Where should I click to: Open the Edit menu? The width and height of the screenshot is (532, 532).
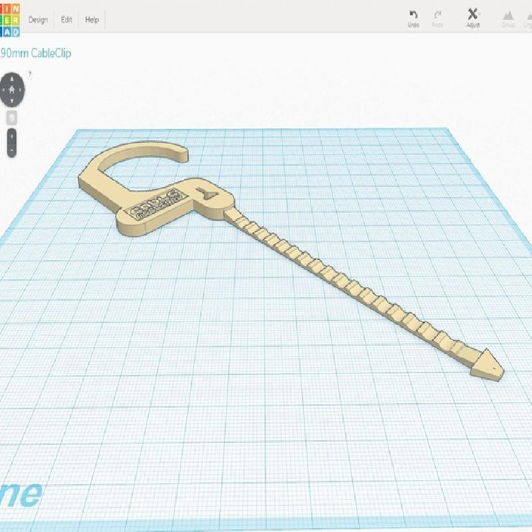pyautogui.click(x=66, y=20)
